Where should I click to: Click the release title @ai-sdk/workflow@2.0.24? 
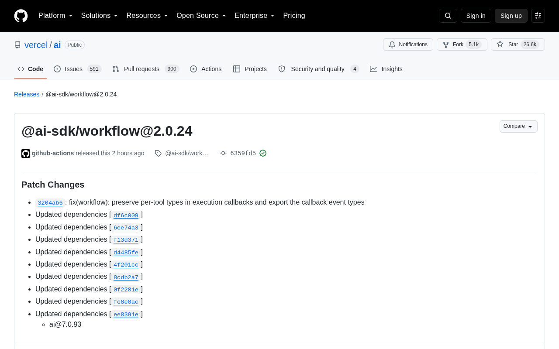point(107,131)
